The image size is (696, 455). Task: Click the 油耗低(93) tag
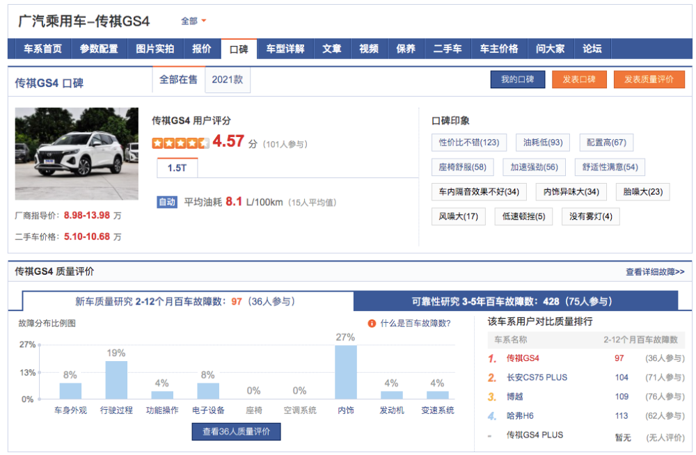click(543, 143)
